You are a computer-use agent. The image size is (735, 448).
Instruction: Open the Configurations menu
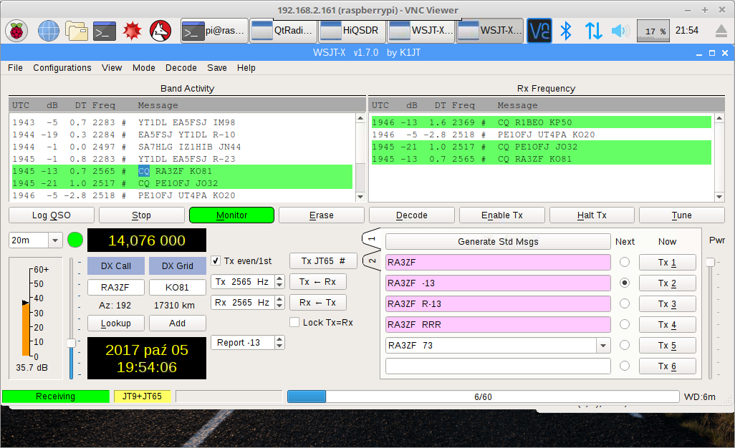coord(62,68)
